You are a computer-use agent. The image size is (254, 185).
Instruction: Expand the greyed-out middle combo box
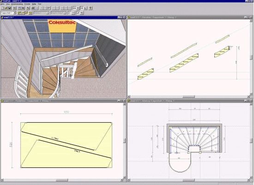(x=48, y=13)
